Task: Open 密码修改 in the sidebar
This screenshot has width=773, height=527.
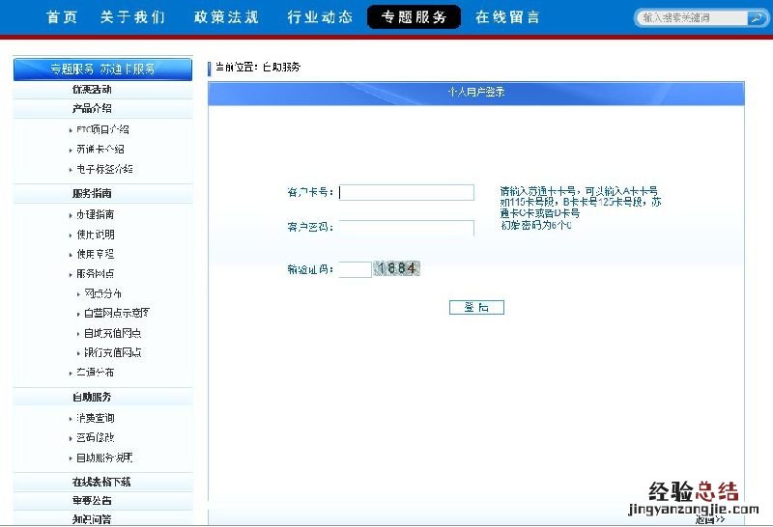Action: coord(95,437)
